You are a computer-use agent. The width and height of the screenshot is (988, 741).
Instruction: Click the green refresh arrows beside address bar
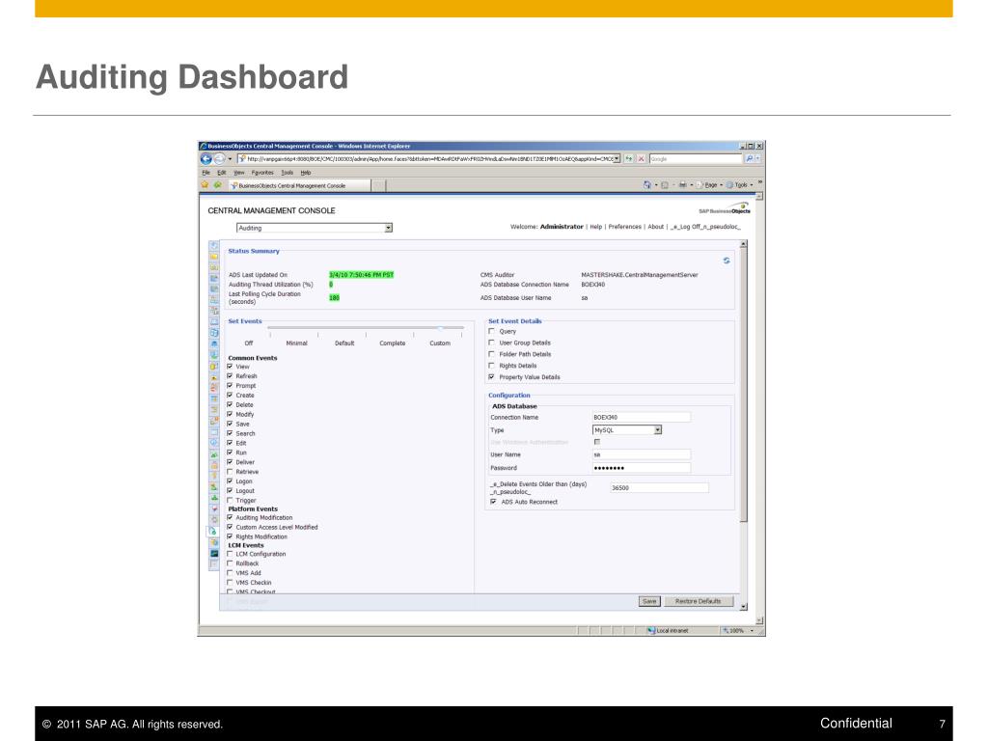[629, 159]
